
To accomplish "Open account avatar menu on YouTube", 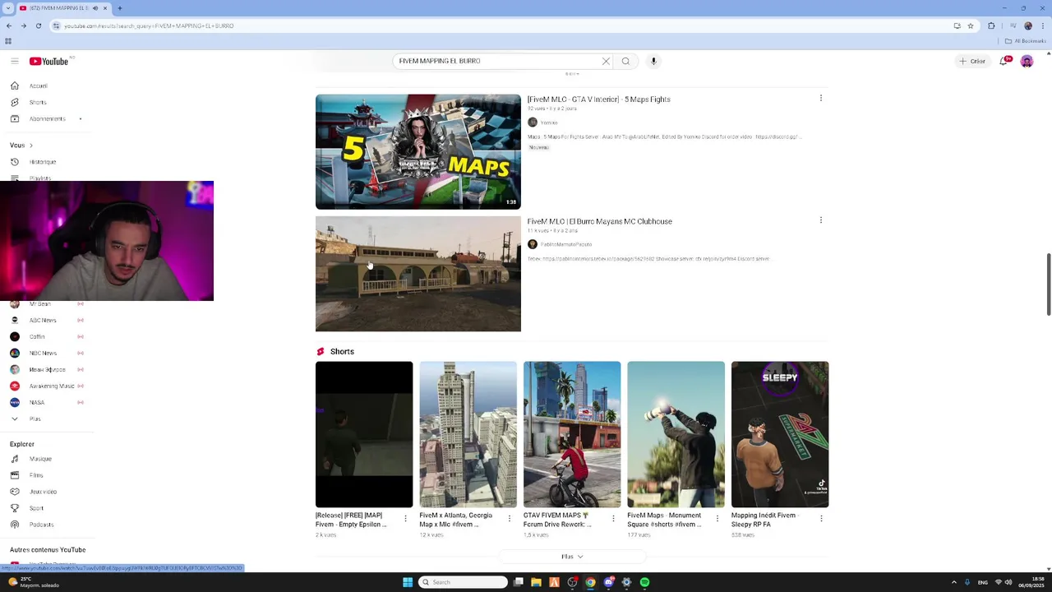I will pos(1027,61).
